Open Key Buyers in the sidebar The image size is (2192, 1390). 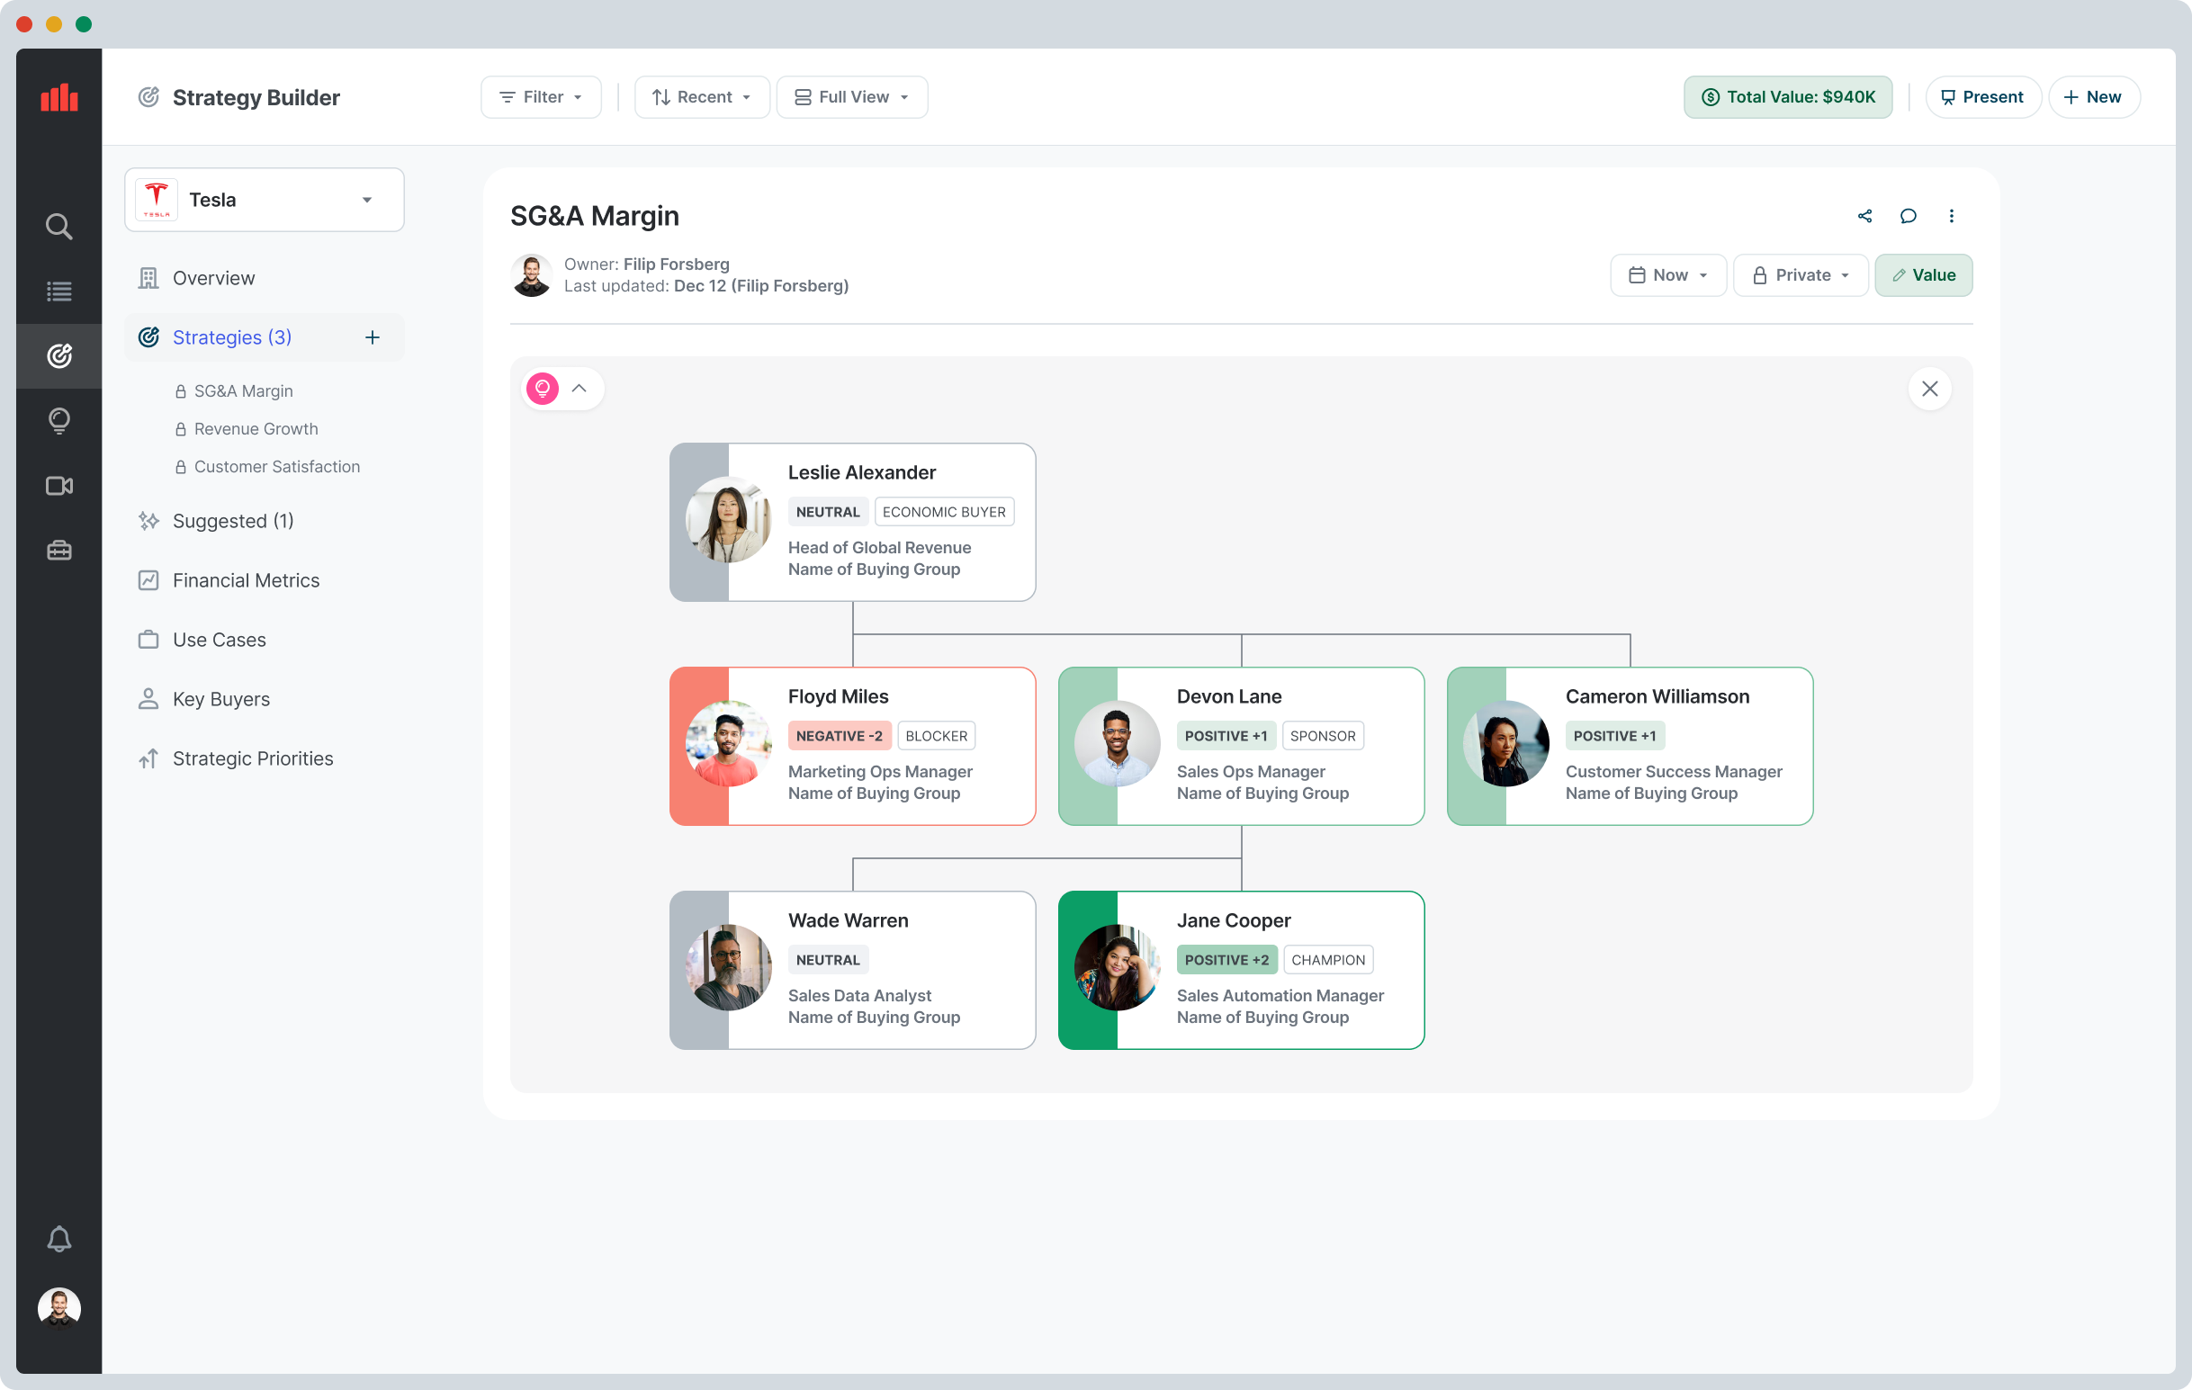coord(221,699)
